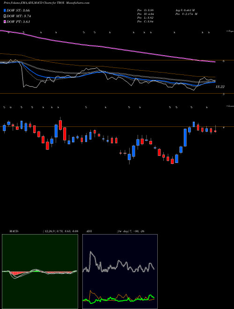Click the price axis label 3
Screen dimensions: 234x309
(x=224, y=95)
